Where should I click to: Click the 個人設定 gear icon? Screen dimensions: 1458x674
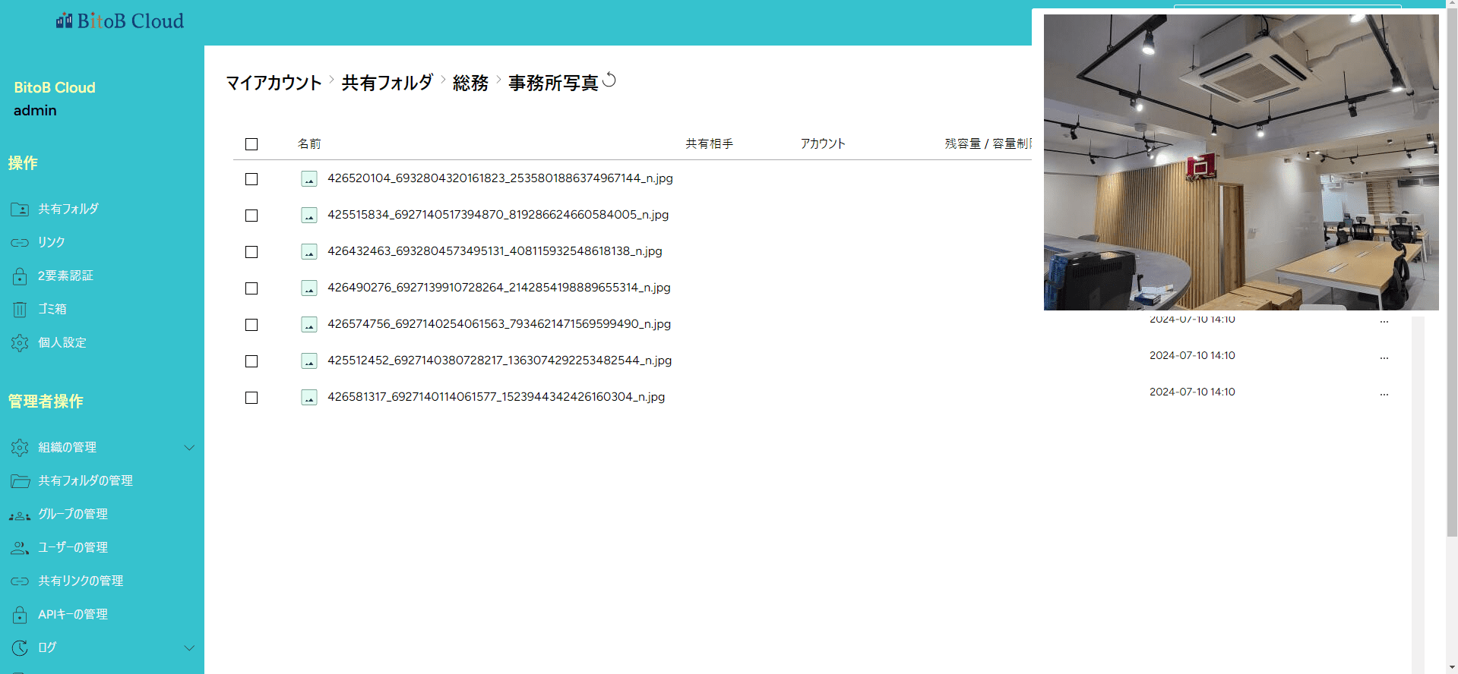click(x=20, y=342)
